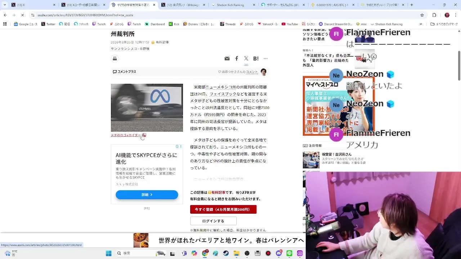Click the commenter's avatar photo
The height and width of the screenshot is (259, 461).
click(264, 72)
